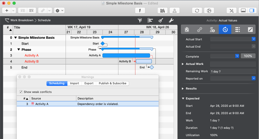Open the Actual Start date dropdown
The height and width of the screenshot is (139, 259).
(253, 39)
